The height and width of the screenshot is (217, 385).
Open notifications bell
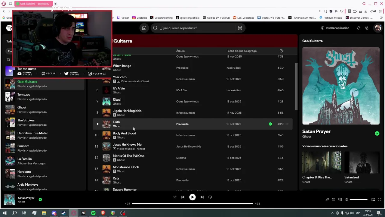359,28
